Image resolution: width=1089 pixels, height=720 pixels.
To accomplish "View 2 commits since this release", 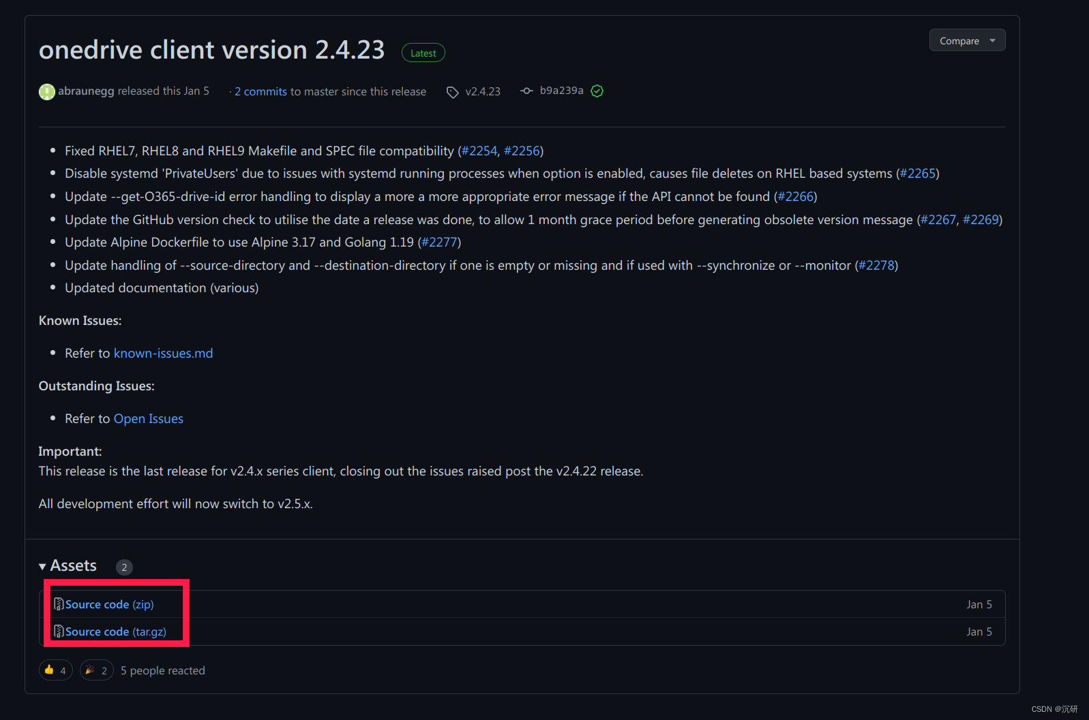I will pos(260,91).
